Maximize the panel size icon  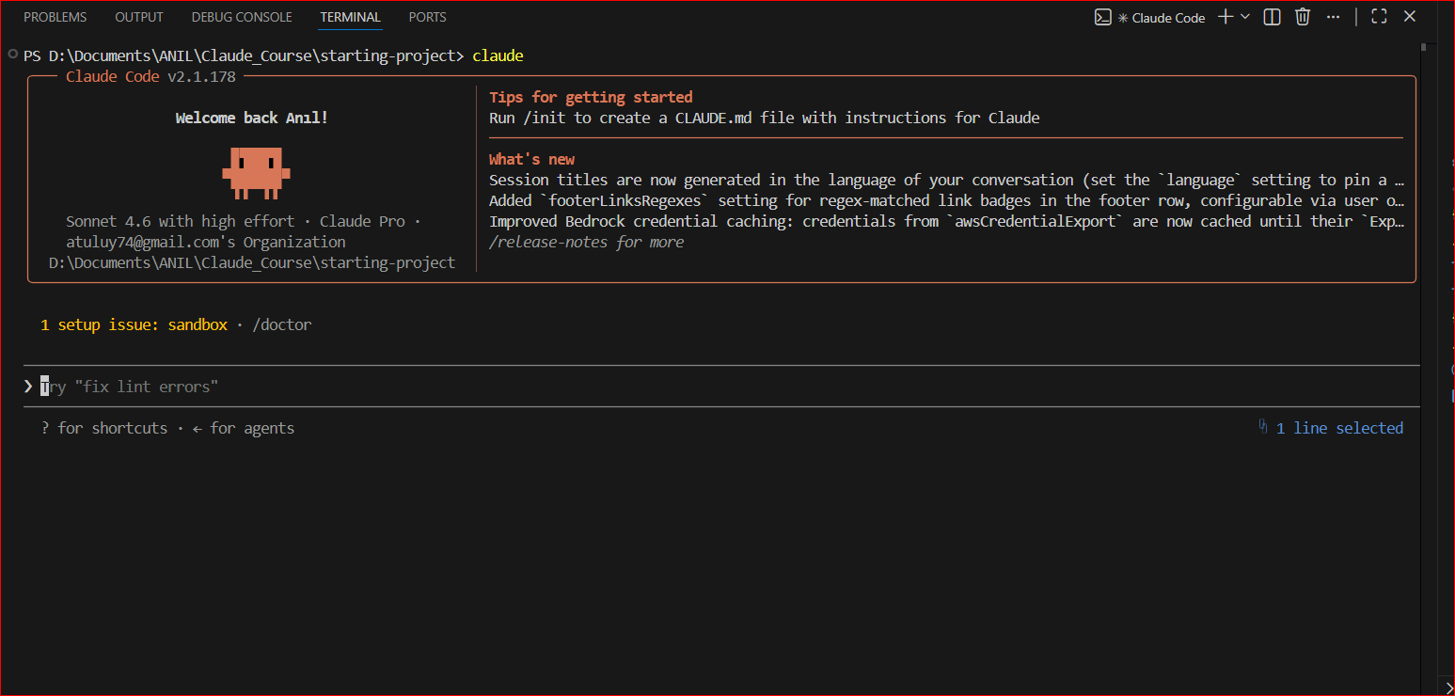click(x=1379, y=16)
